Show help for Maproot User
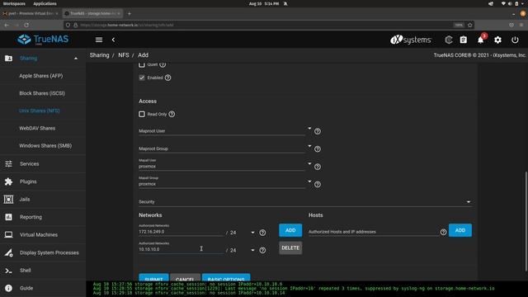 [317, 131]
